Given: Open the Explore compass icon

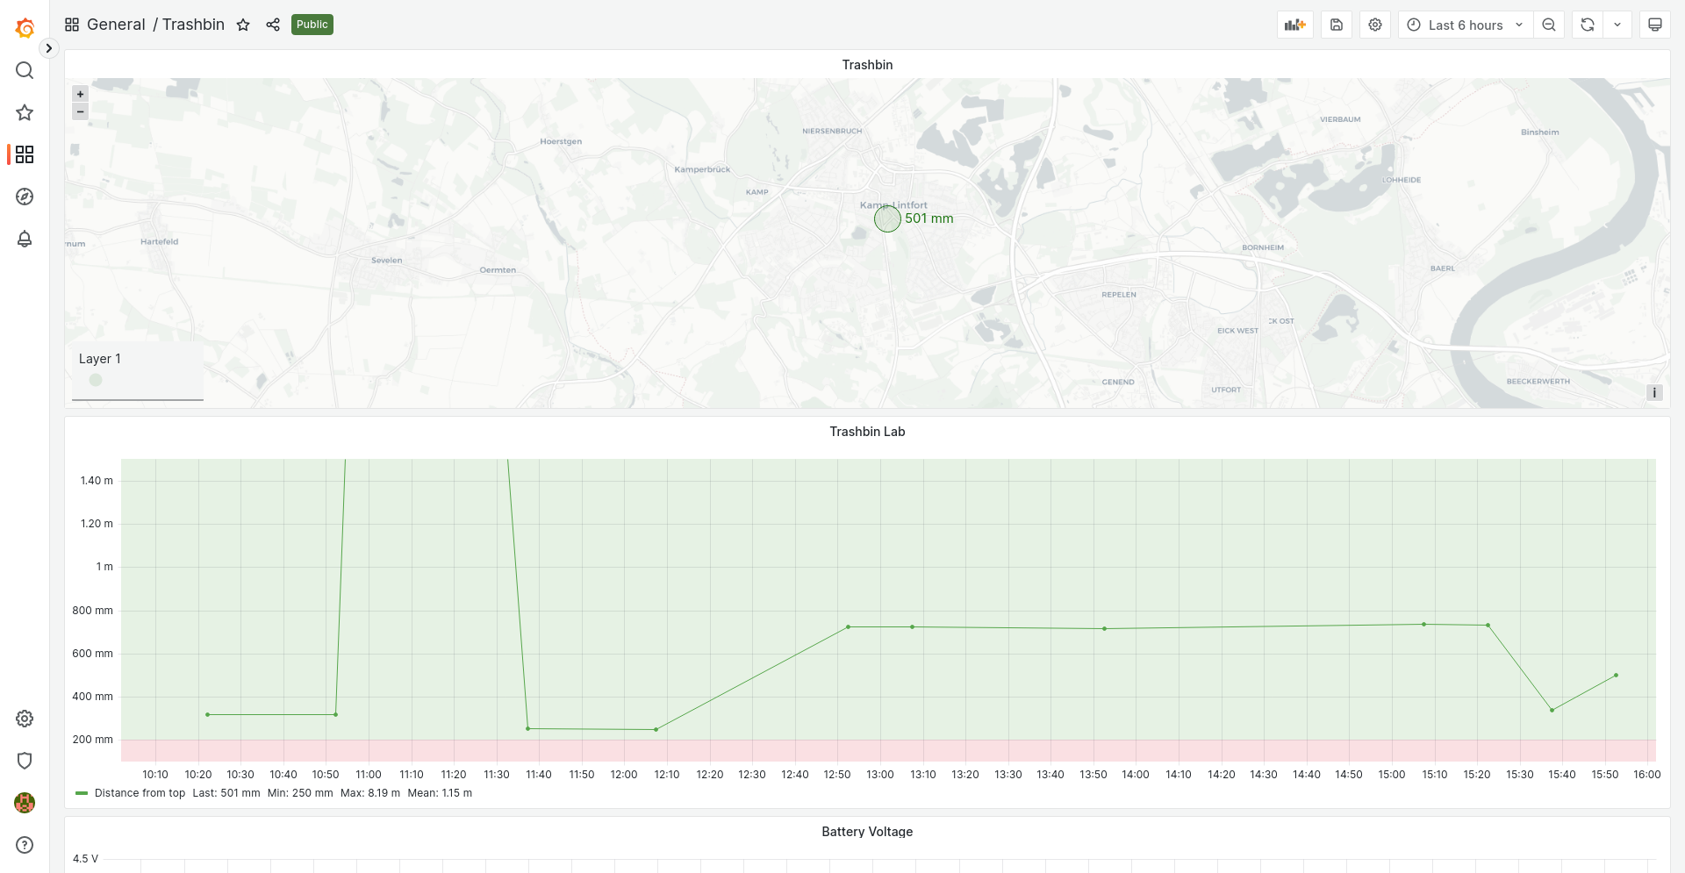Looking at the screenshot, I should pos(25,197).
